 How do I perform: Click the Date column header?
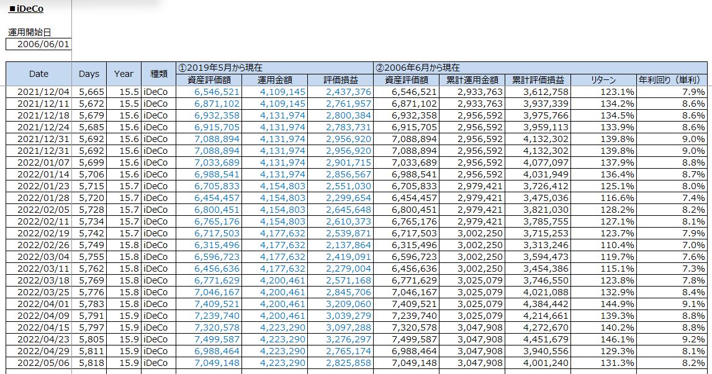[38, 74]
